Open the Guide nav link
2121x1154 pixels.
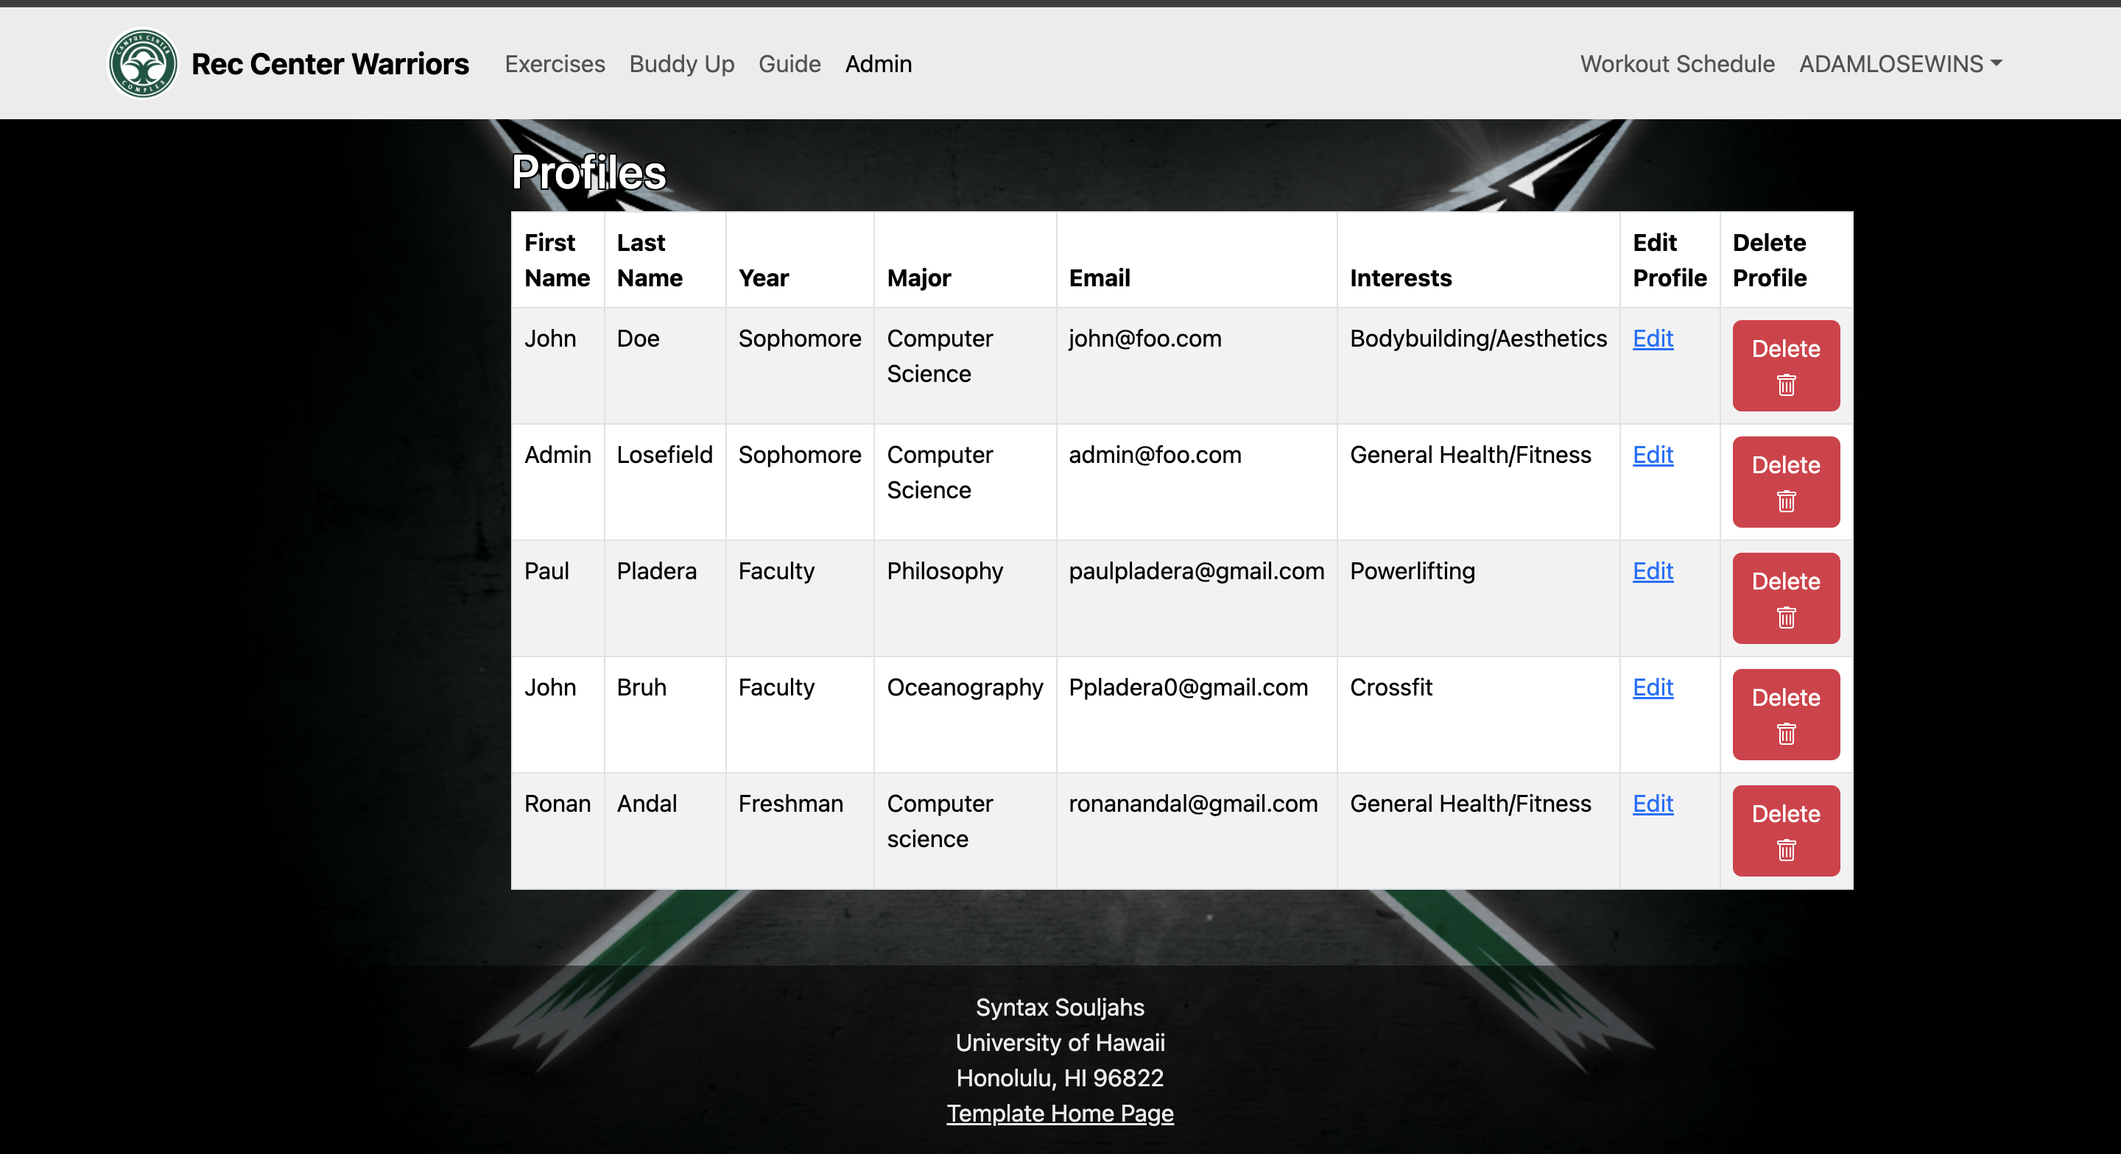tap(789, 63)
